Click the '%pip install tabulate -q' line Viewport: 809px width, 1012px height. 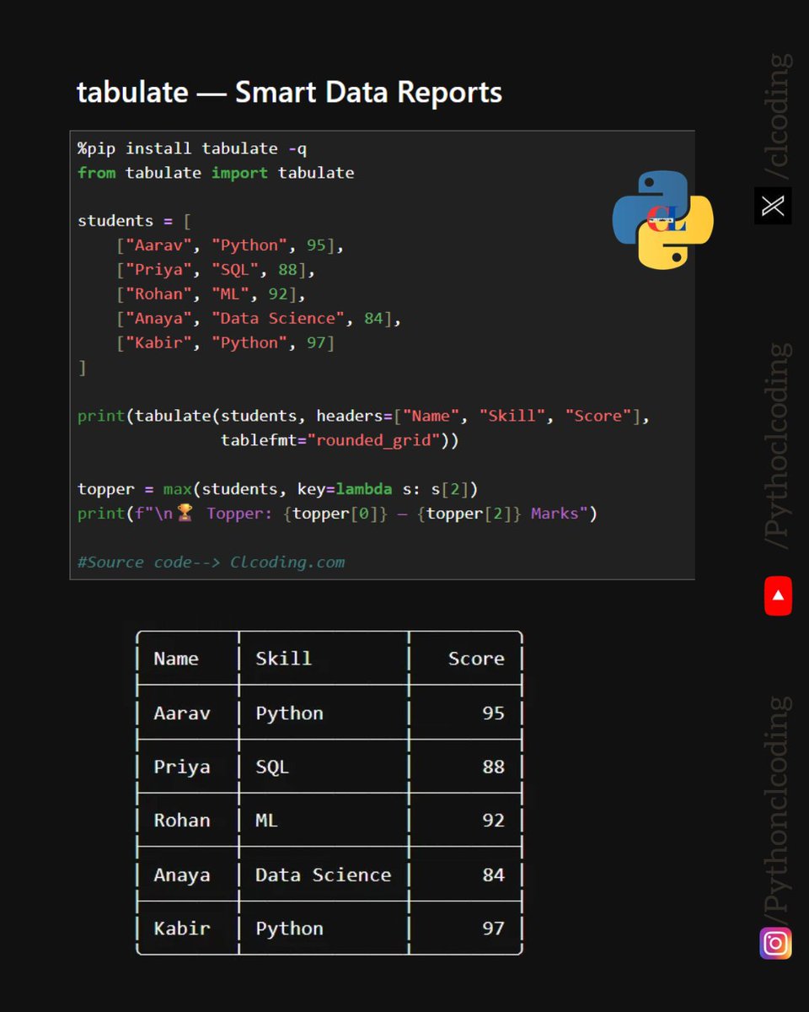(192, 148)
